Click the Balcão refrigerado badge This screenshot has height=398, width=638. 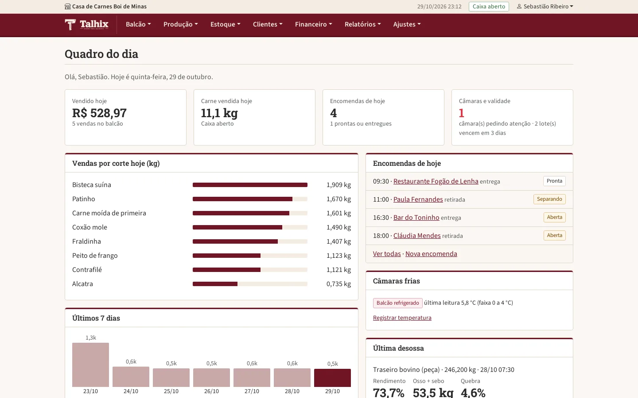click(398, 303)
